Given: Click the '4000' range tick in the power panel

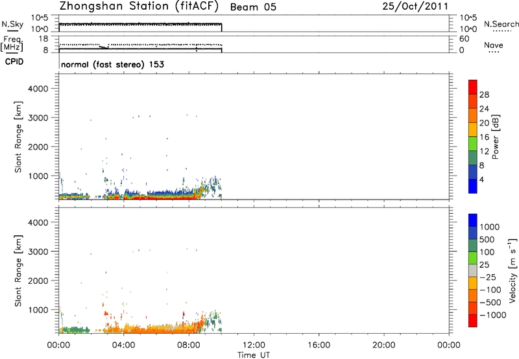Looking at the screenshot, I should 38,89.
